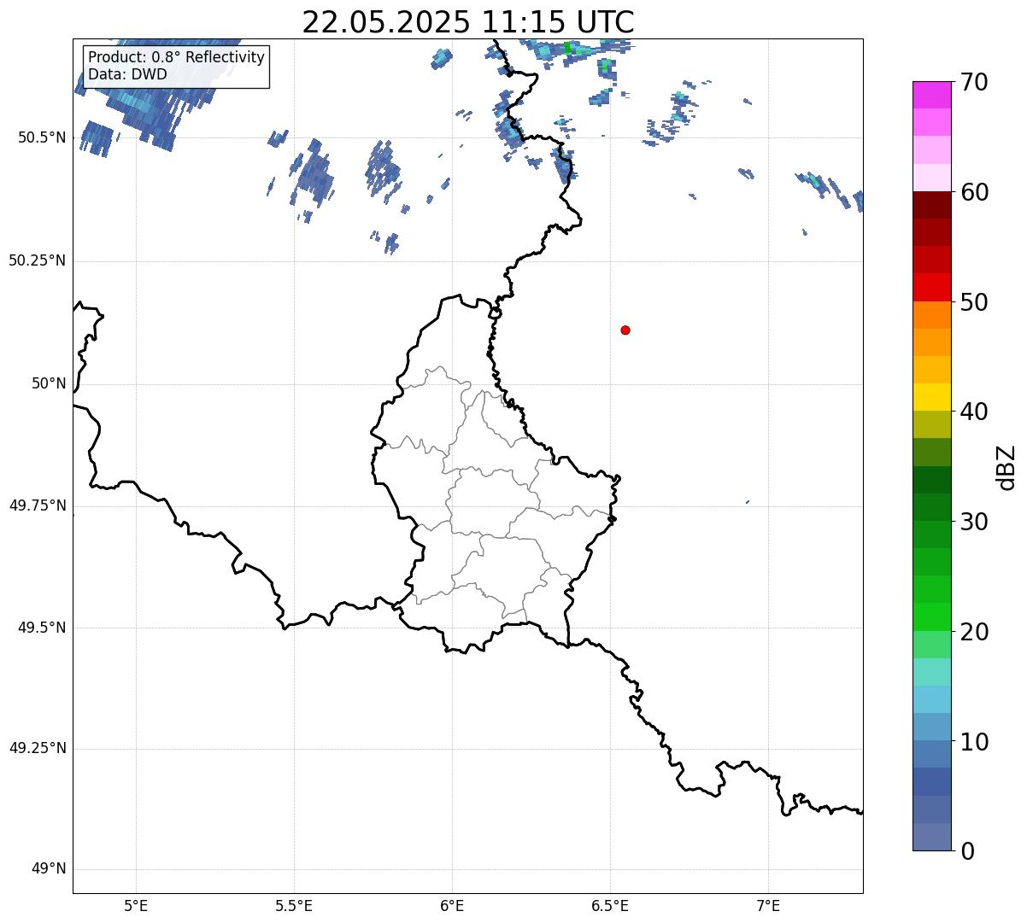Screen dimensions: 1027x923
Task: Click the longitude label 5.5°E
Action: (x=294, y=905)
